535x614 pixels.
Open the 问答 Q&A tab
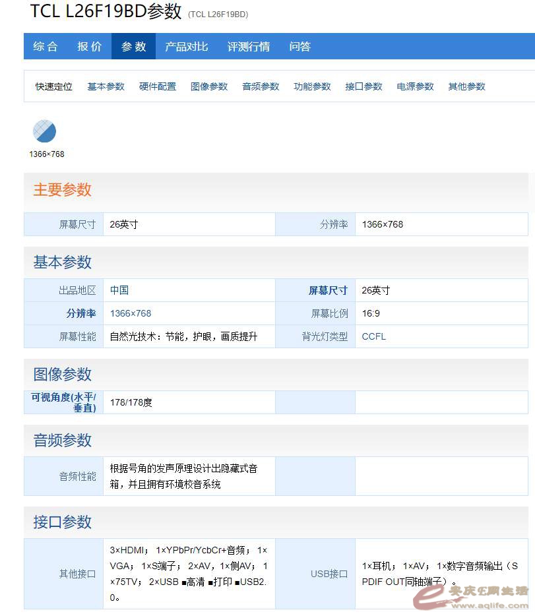300,47
